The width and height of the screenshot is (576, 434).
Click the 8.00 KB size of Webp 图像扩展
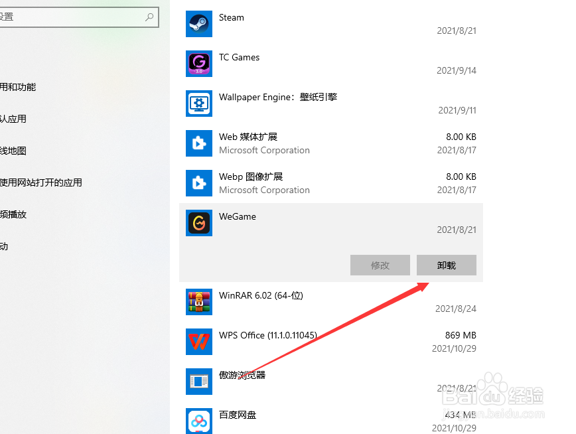click(461, 177)
